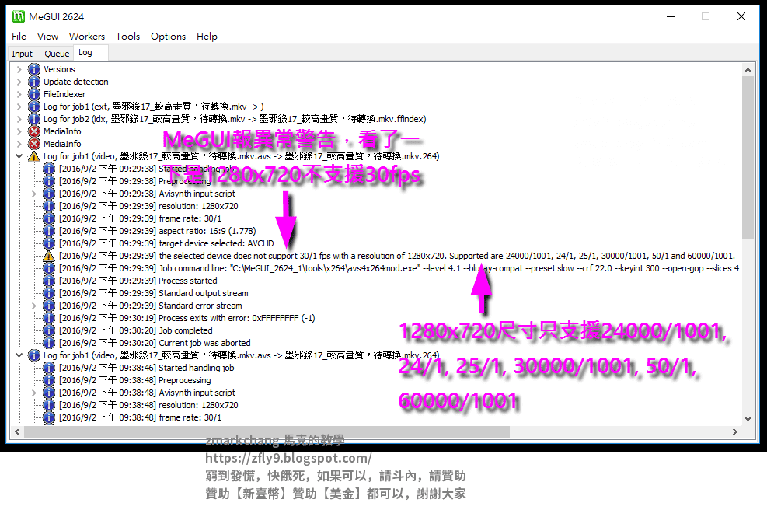Click the info icon beside frame rate 09:29:39
The image size is (767, 510).
49,218
